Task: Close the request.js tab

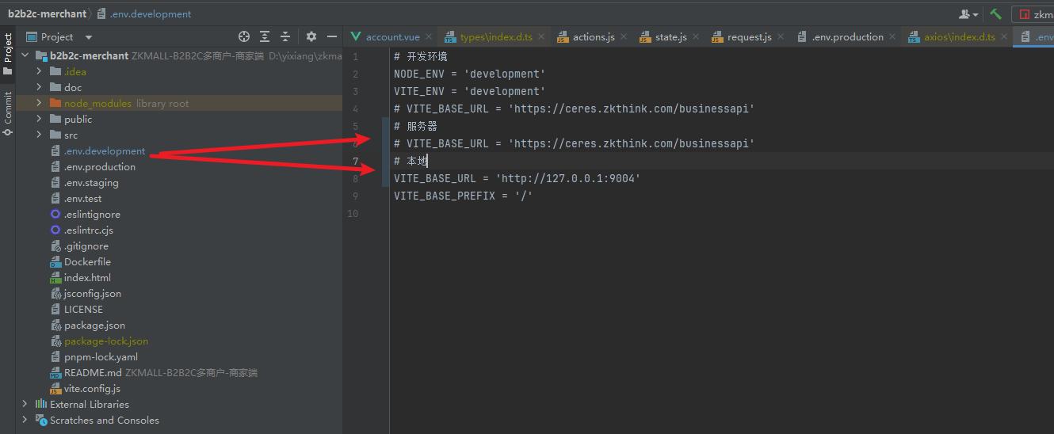Action: click(781, 37)
